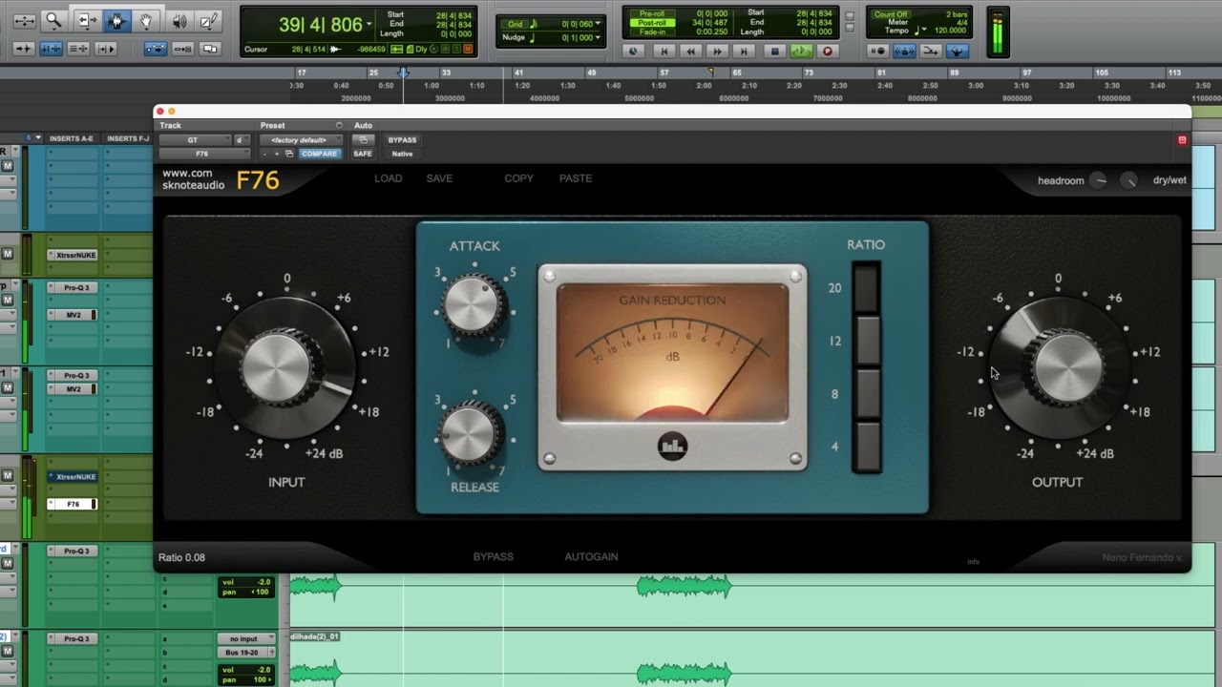Select the Pencil tool

pyautogui.click(x=209, y=20)
